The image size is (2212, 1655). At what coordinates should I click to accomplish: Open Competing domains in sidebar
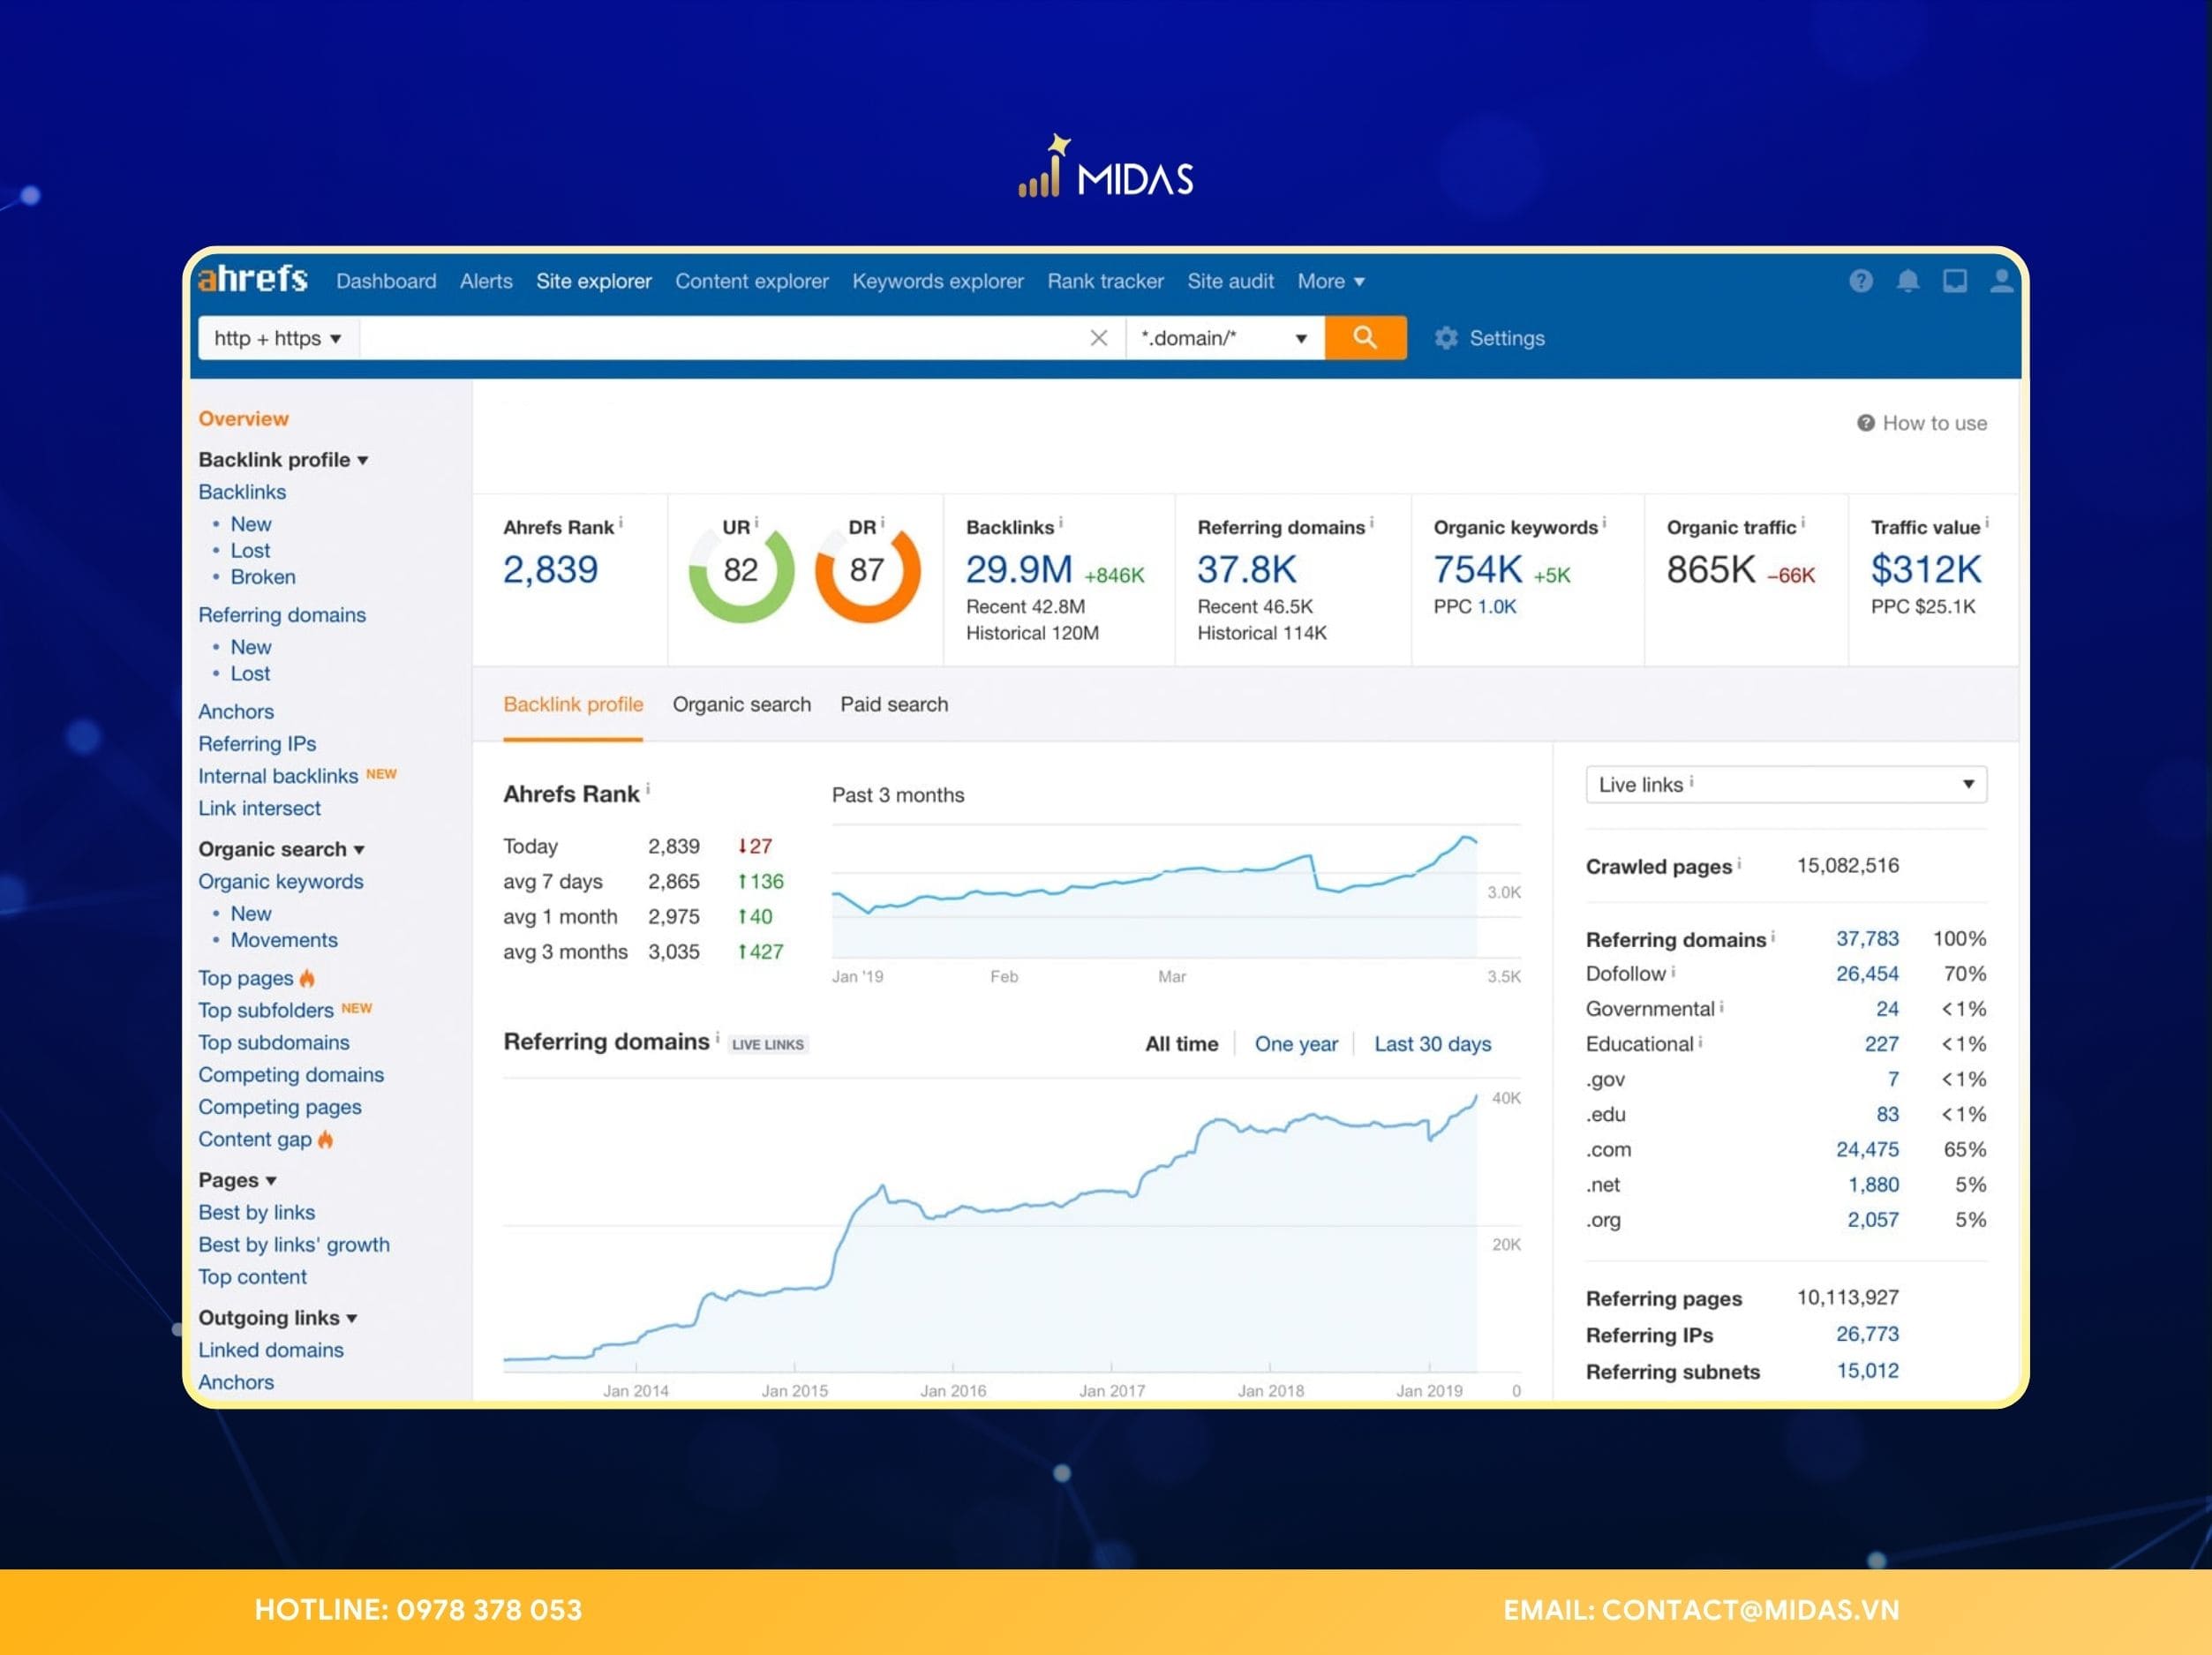tap(291, 1075)
